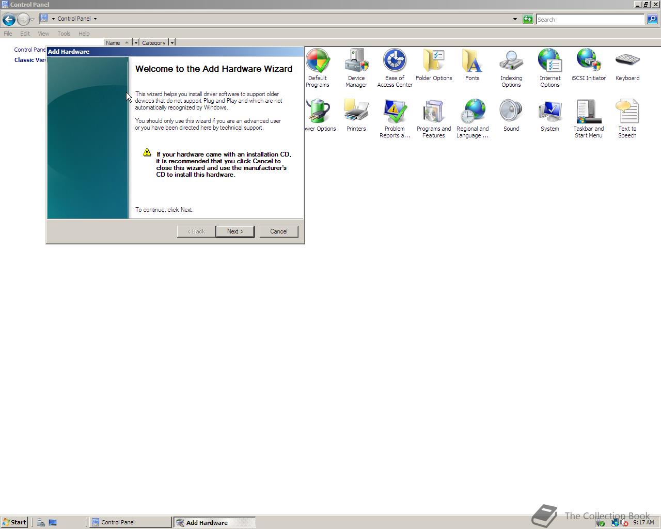
Task: Click the Refresh button beside address bar
Action: (527, 19)
